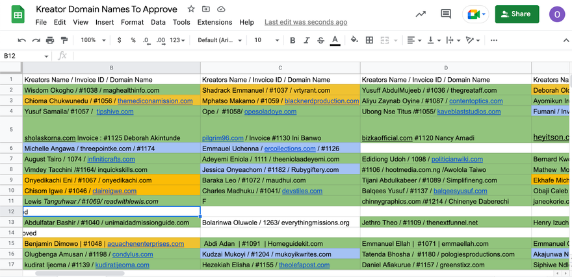The image size is (572, 277).
Task: Open the font family dropdown
Action: (220, 40)
